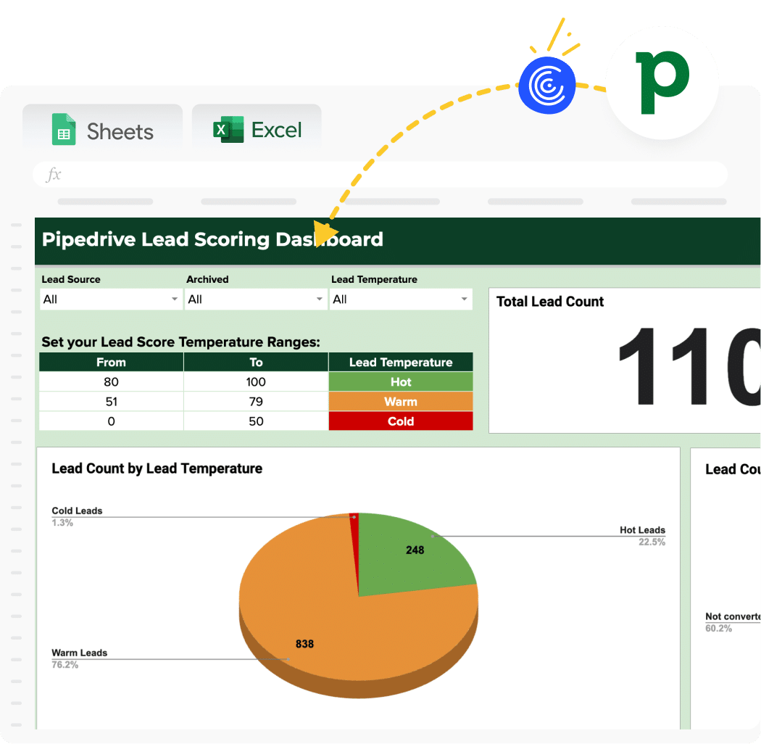Select the To cell with value 100
This screenshot has height=744, width=761.
point(256,381)
